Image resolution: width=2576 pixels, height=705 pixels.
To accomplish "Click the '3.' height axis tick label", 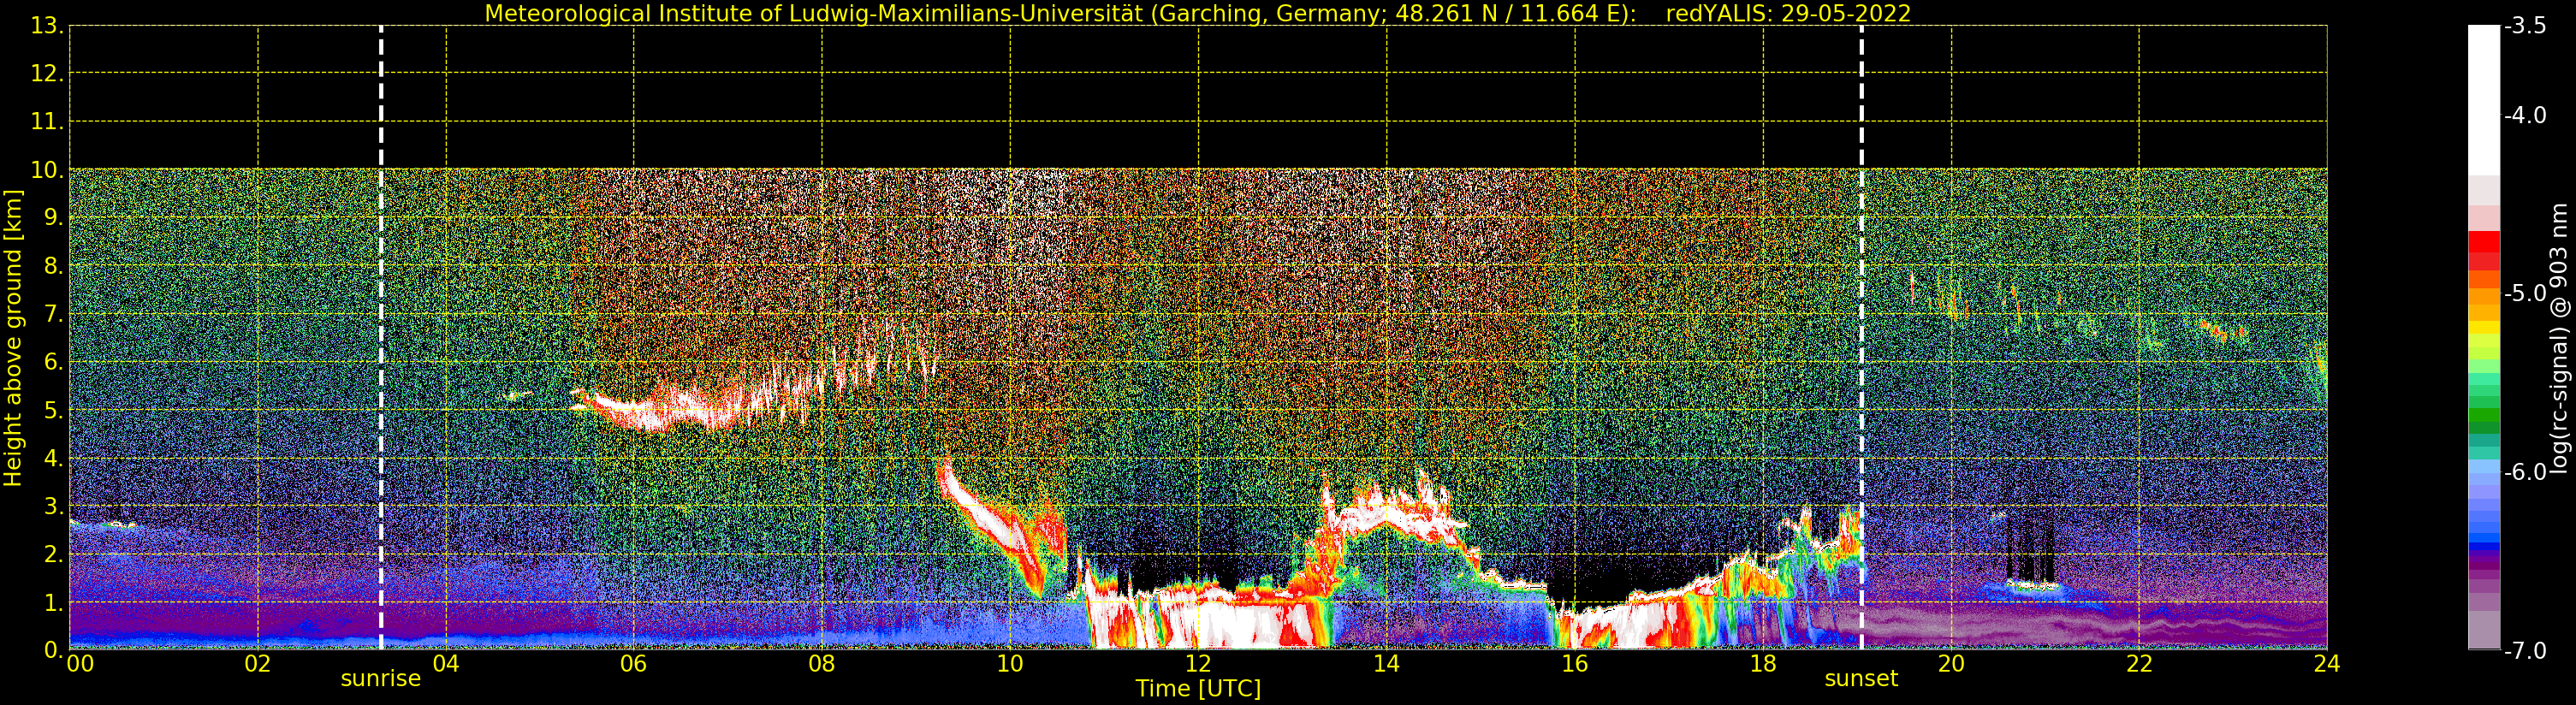I will pyautogui.click(x=54, y=506).
